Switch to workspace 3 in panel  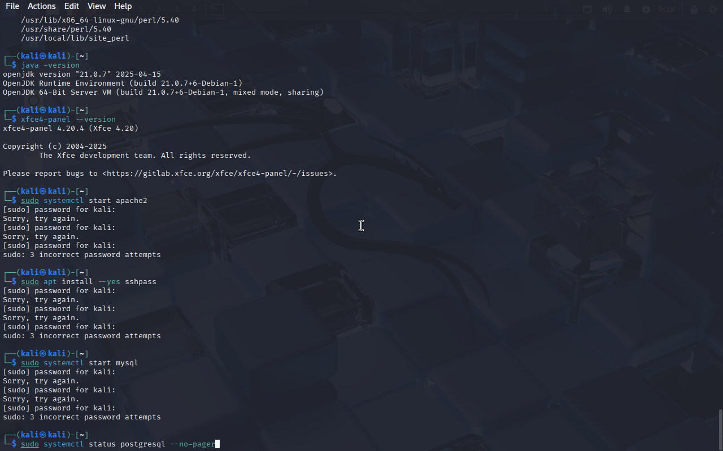(176, 9)
